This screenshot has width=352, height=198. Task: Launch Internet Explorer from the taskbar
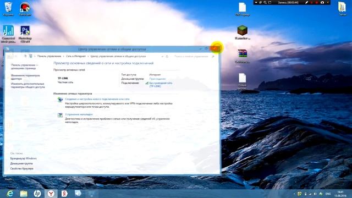pyautogui.click(x=10, y=194)
